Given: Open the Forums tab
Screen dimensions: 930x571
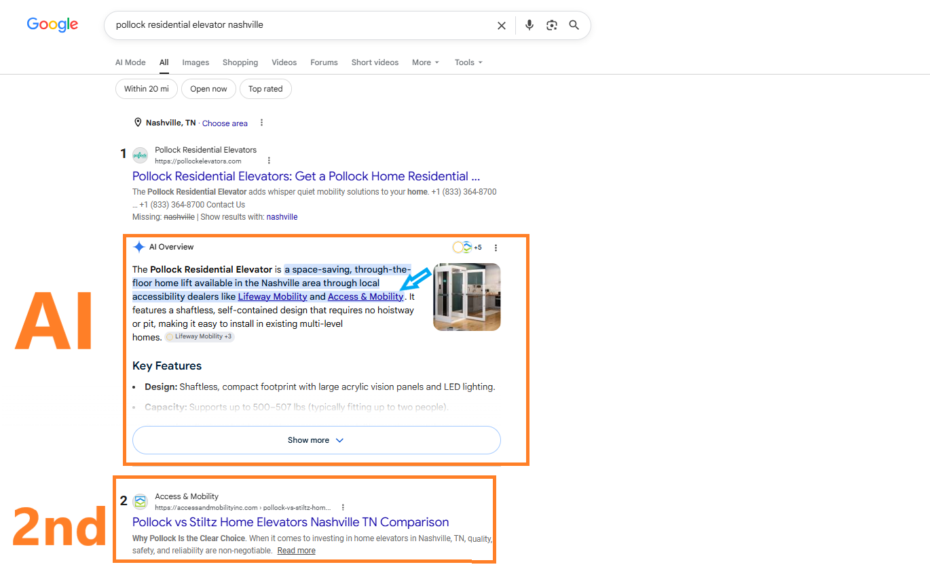Looking at the screenshot, I should (x=324, y=62).
